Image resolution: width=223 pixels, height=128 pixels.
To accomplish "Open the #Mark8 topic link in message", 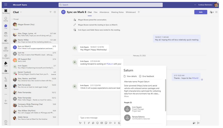I will tap(195, 78).
